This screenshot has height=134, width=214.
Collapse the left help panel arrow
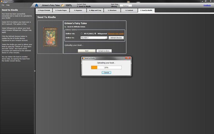(x=35, y=71)
